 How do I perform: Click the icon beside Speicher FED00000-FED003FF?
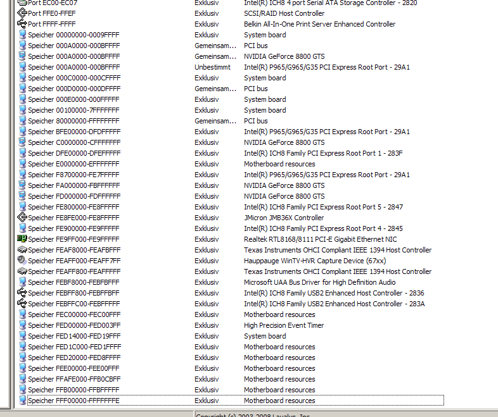tap(23, 325)
